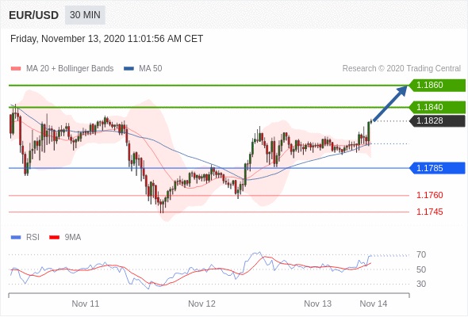The height and width of the screenshot is (317, 468).
Task: Click the MA 20 Bollinger Bands legend swatch
Action: (x=16, y=69)
